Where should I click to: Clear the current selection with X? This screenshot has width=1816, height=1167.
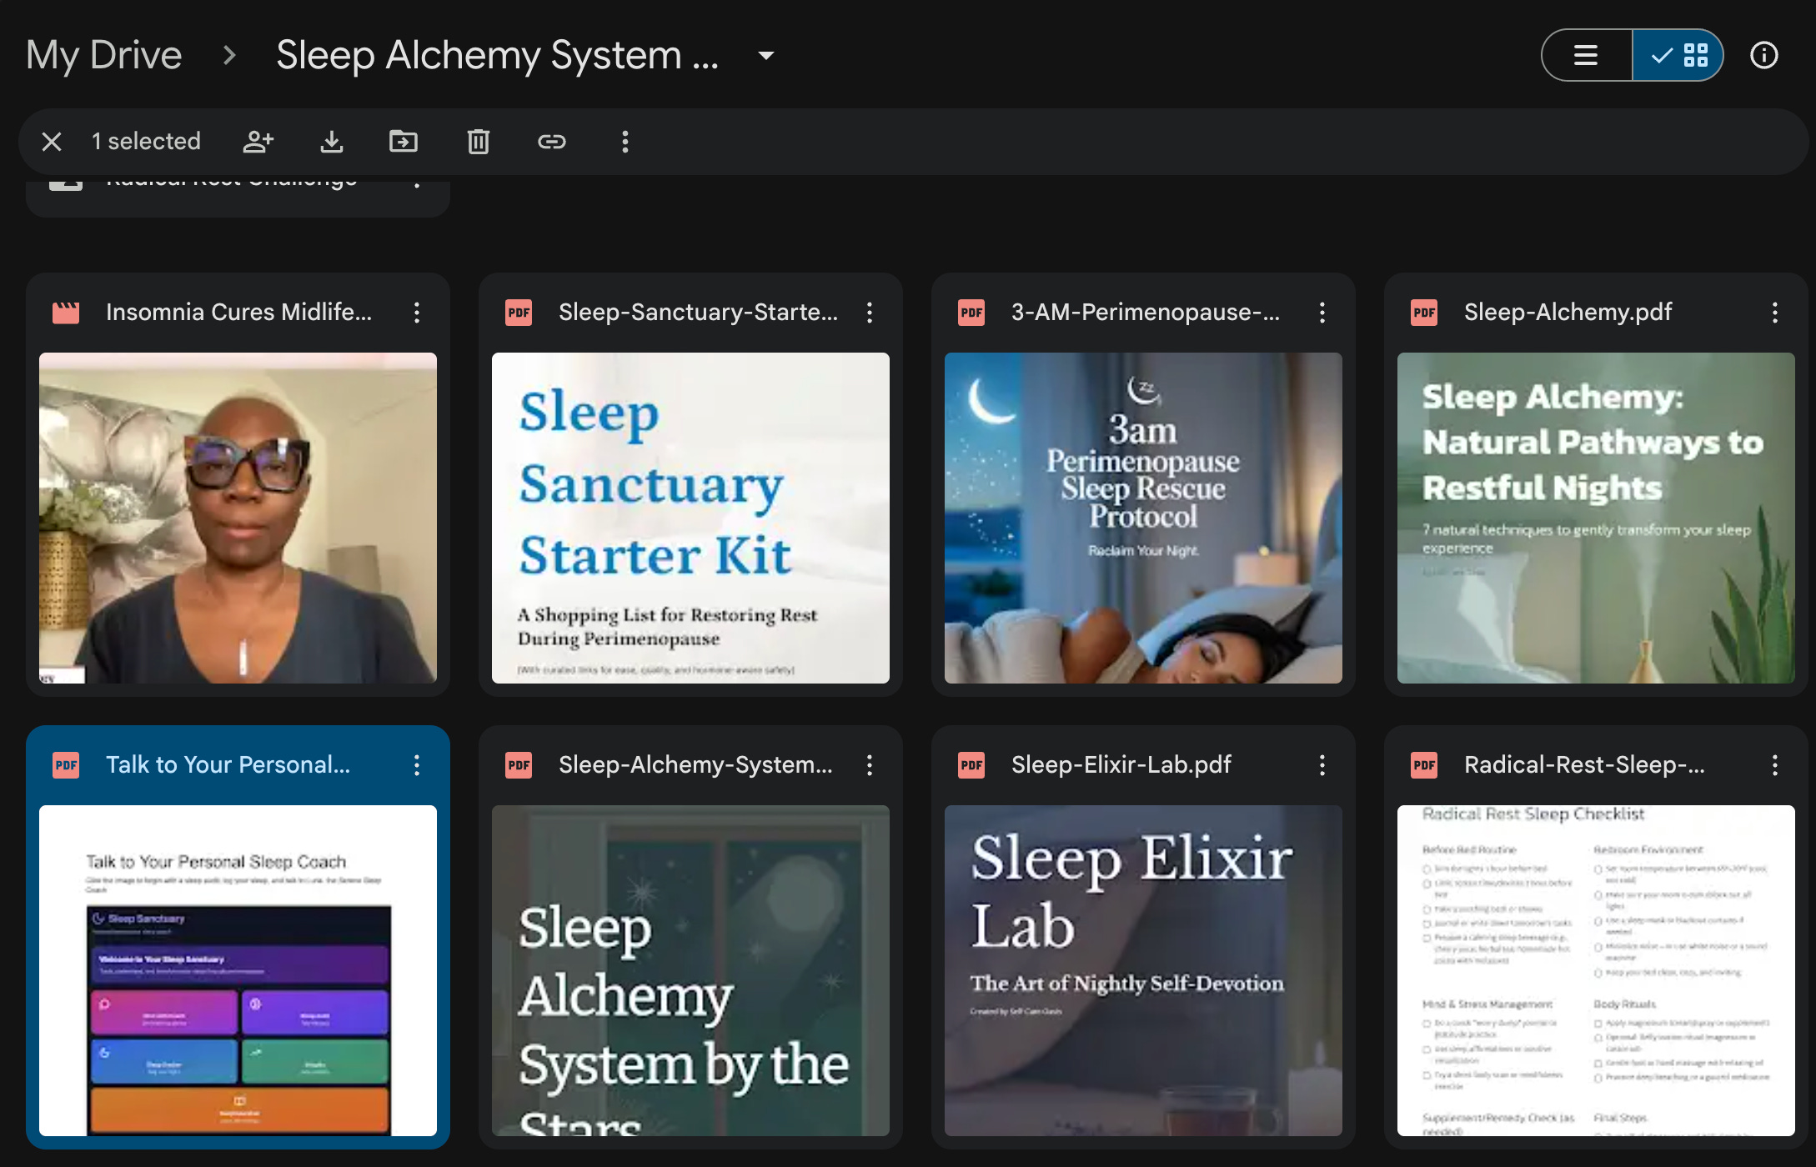[52, 142]
